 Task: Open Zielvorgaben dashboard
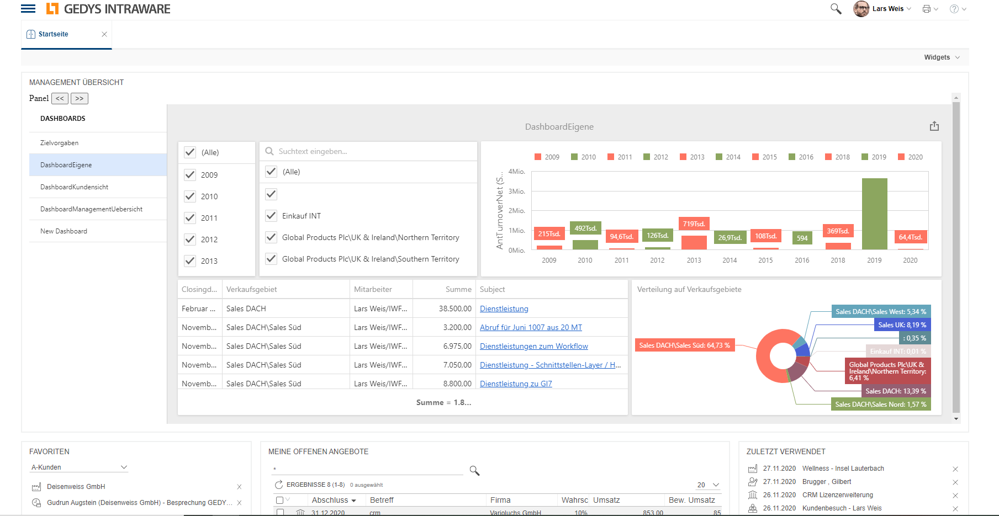(x=98, y=143)
